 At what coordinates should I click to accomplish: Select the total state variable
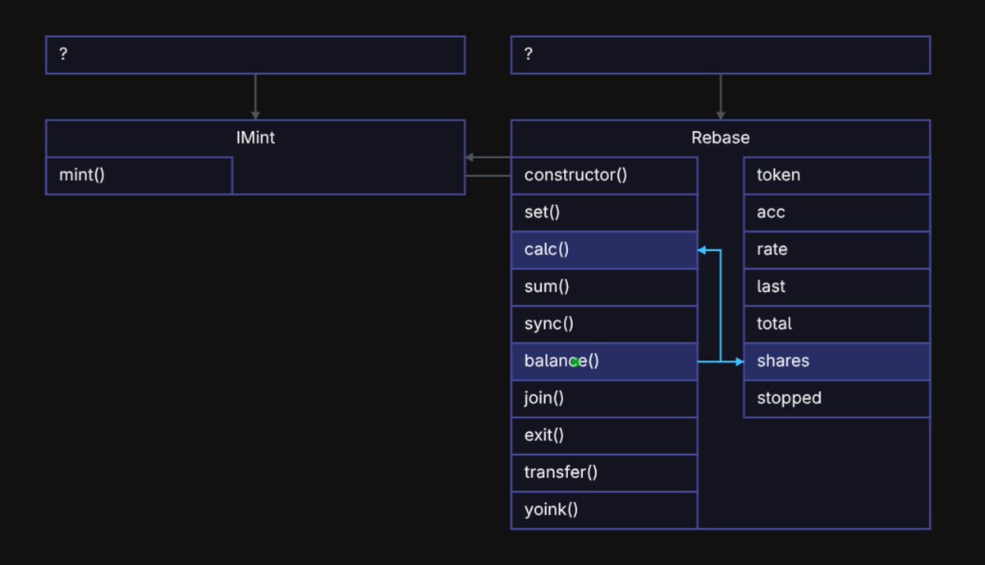(836, 324)
